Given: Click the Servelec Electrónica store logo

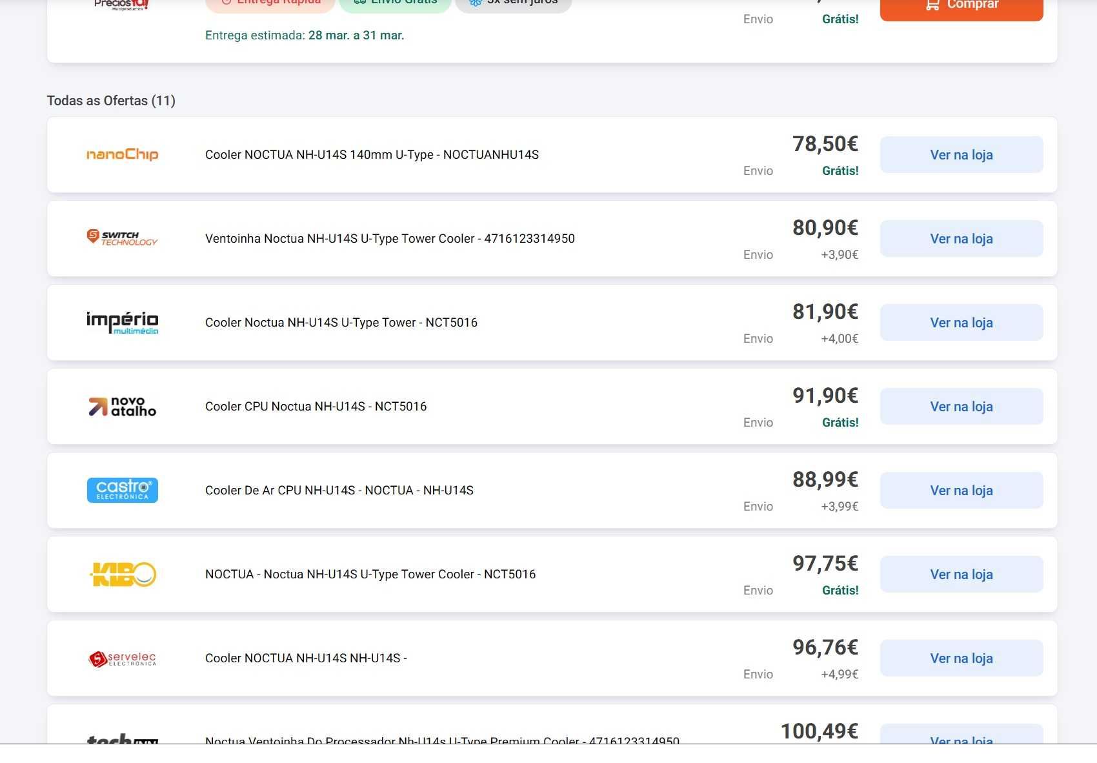Looking at the screenshot, I should pyautogui.click(x=122, y=658).
